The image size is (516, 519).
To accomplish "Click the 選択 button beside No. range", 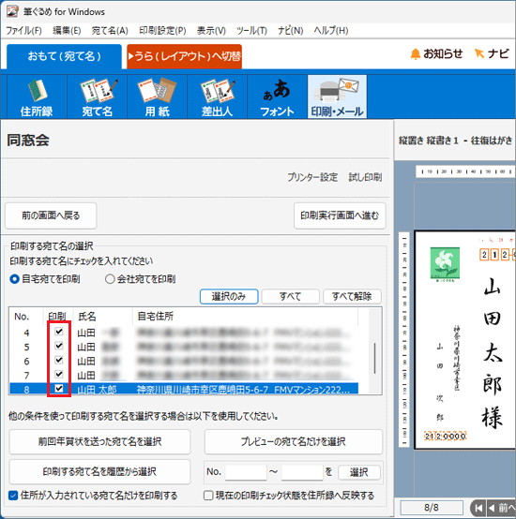I will [x=359, y=472].
